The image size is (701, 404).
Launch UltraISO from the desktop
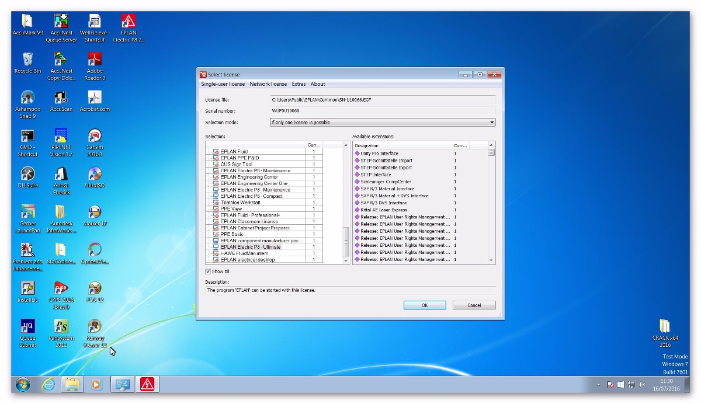[95, 177]
